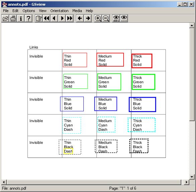Screen dimensions: 196x192
Task: Follow the Medium Blue Solid link box
Action: 106,104
